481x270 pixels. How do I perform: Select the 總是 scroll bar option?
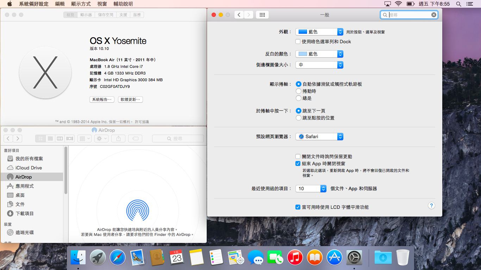click(x=299, y=98)
